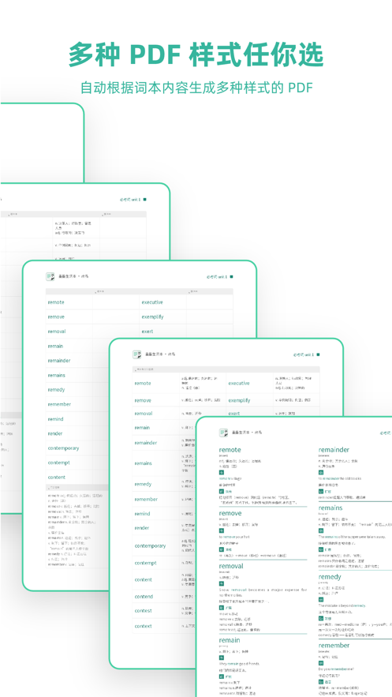Click the green square beside unit 1 on the word-only PDF

click(231, 277)
